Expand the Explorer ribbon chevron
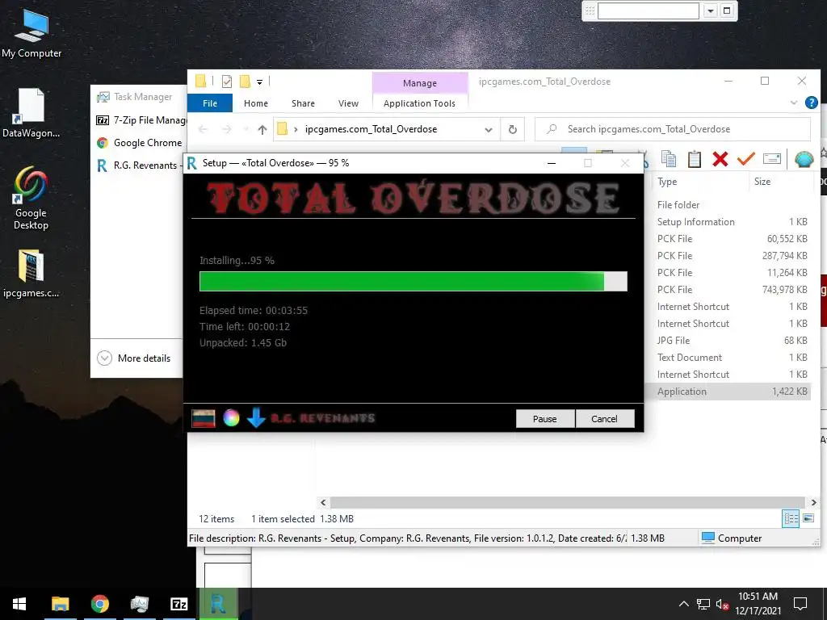 coord(794,103)
